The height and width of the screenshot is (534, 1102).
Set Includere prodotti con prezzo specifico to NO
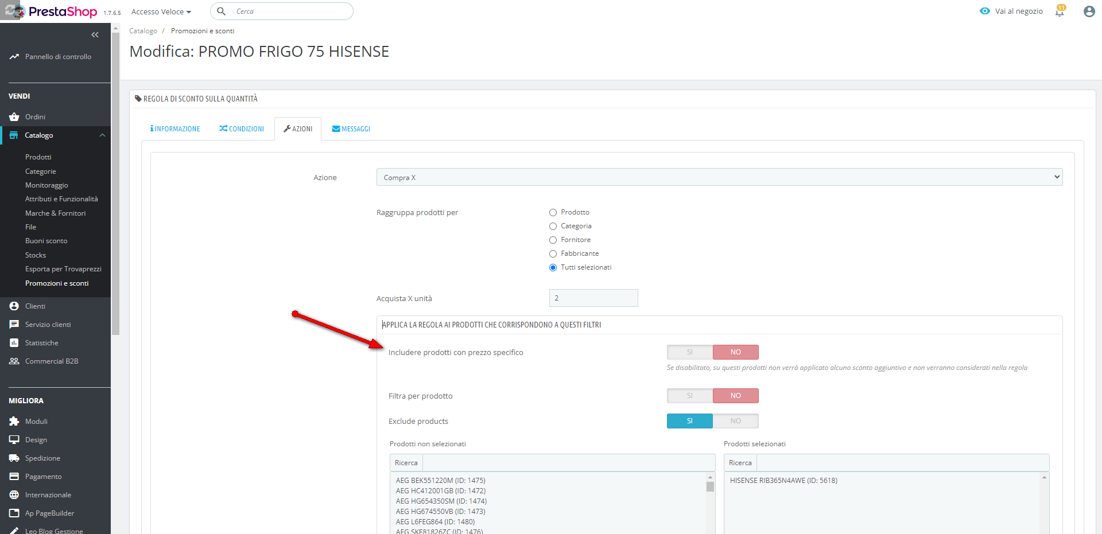pyautogui.click(x=736, y=352)
